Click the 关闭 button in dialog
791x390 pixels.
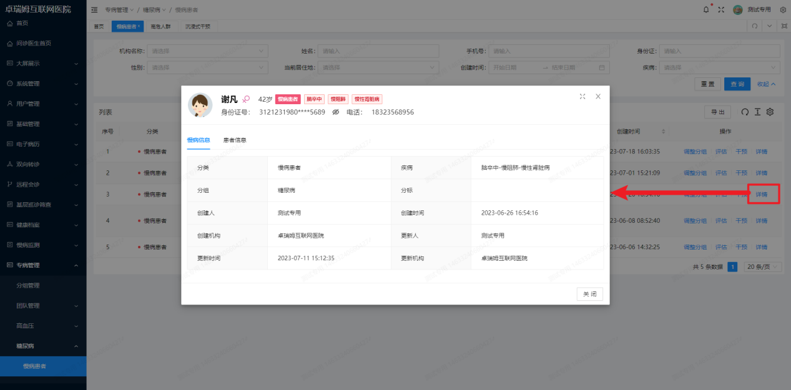click(590, 294)
